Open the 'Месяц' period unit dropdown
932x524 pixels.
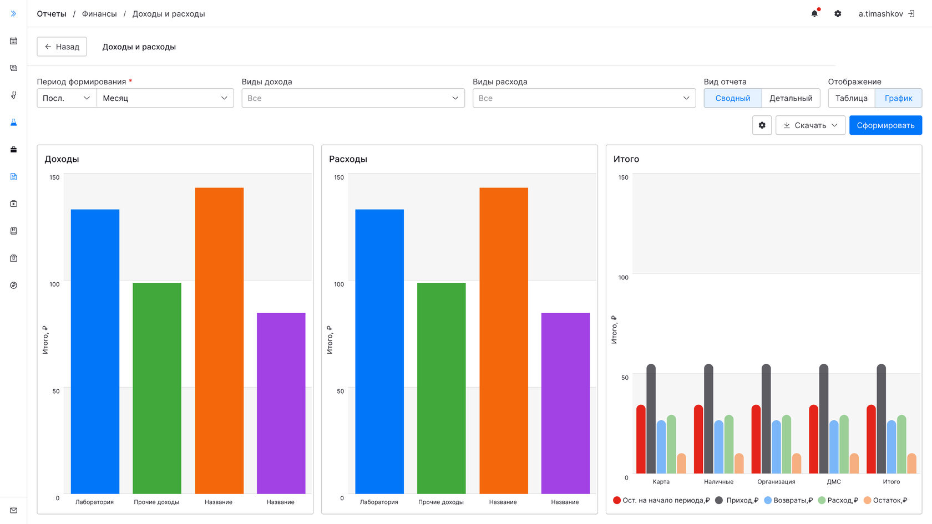(165, 98)
